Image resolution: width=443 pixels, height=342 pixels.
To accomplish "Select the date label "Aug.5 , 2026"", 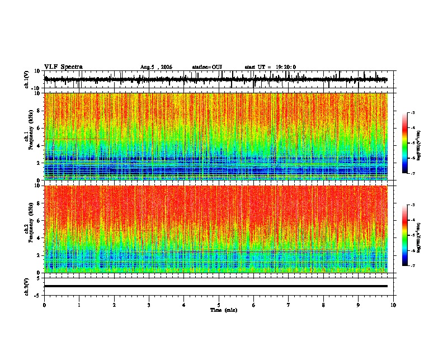I will pos(156,67).
